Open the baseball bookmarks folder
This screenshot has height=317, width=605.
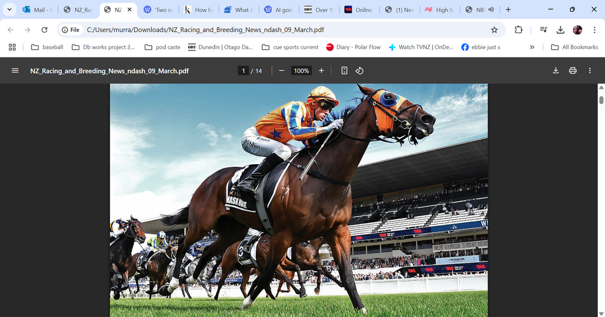point(47,47)
